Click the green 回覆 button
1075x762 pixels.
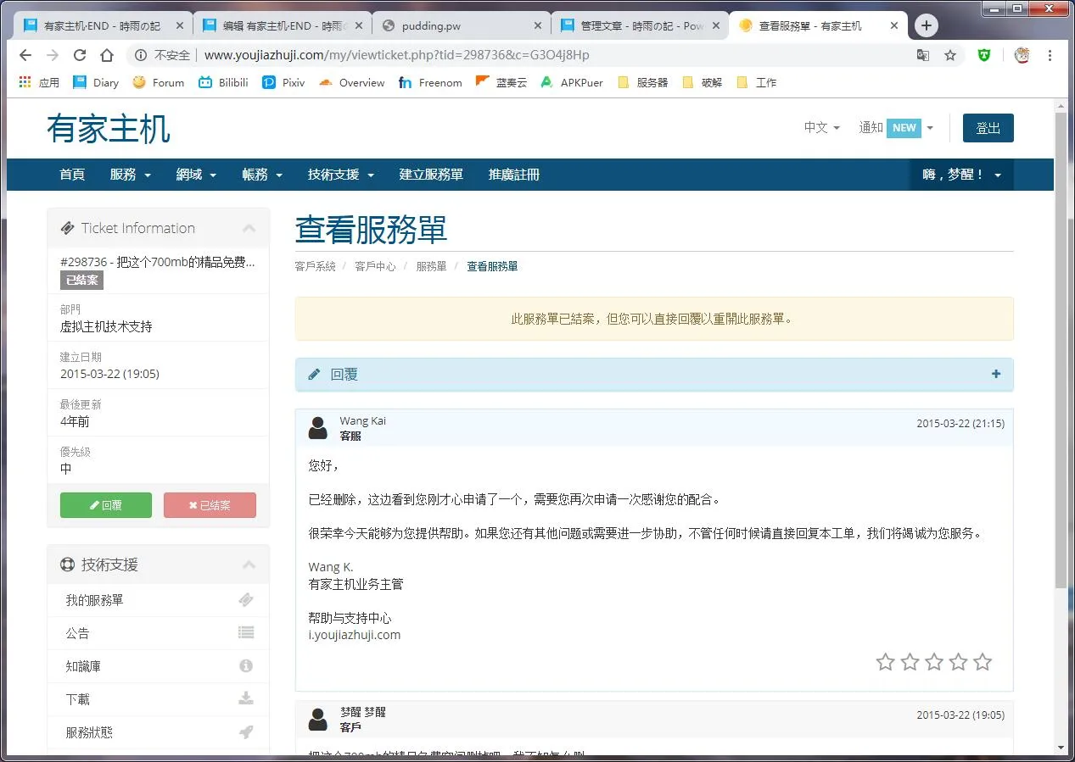(x=105, y=504)
